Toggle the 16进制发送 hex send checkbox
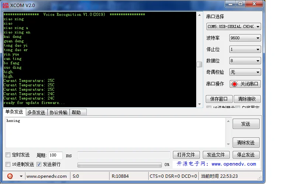The height and width of the screenshot is (184, 302). click(x=8, y=164)
